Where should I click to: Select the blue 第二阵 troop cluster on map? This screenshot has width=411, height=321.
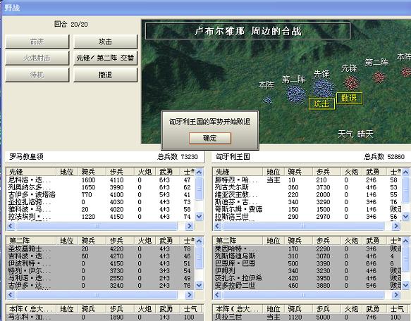point(296,94)
